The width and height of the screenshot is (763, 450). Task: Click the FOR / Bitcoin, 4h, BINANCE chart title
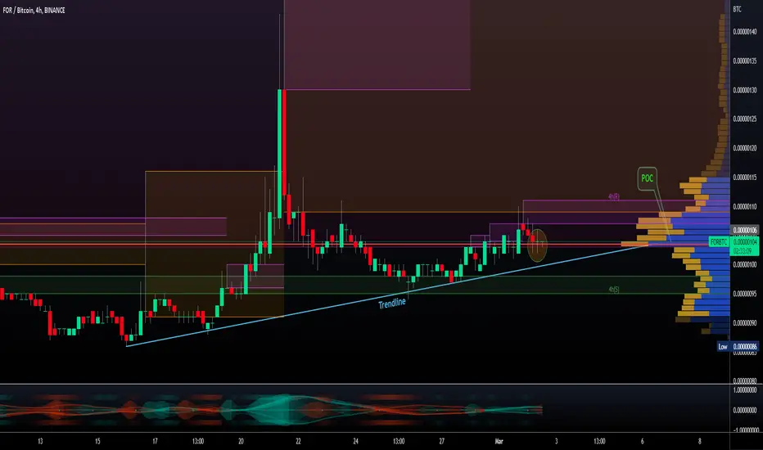(x=34, y=10)
